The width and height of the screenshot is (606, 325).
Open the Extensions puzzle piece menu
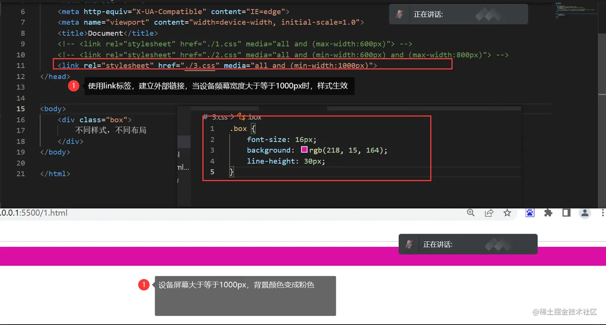(548, 213)
